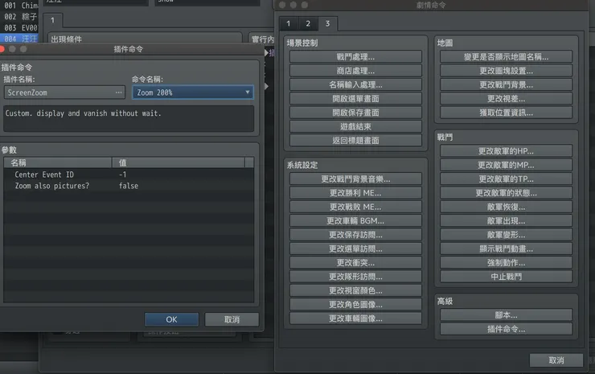Screen dimensions: 595x374
Task: Close the 插件命令 dialog window
Action: pos(2,49)
